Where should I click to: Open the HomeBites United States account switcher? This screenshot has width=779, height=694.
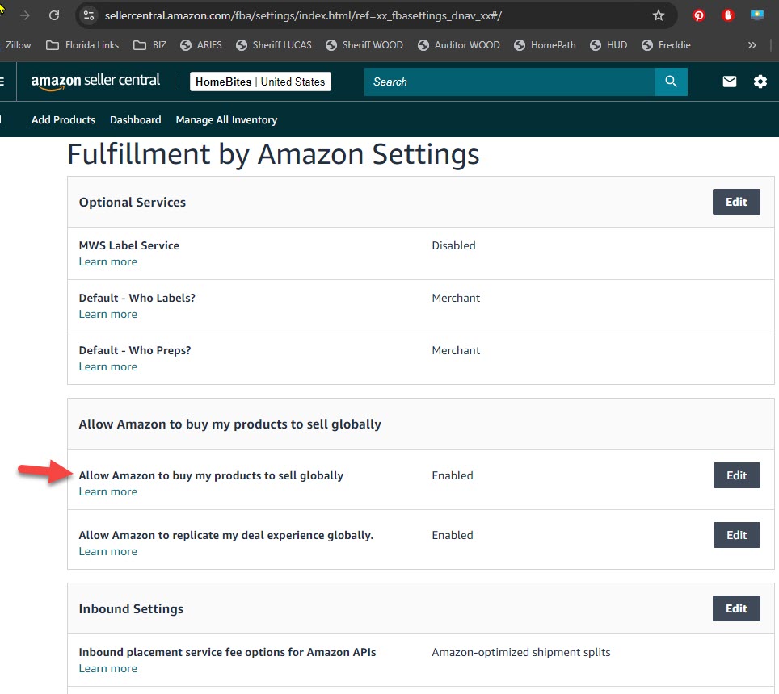pyautogui.click(x=260, y=82)
